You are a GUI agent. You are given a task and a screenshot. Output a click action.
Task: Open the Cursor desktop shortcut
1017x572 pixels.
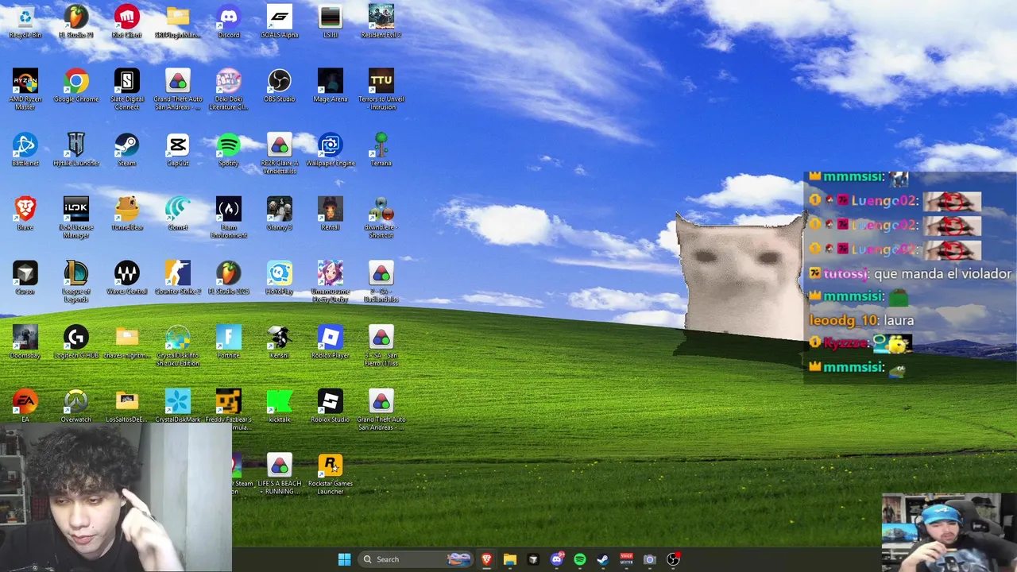[25, 278]
